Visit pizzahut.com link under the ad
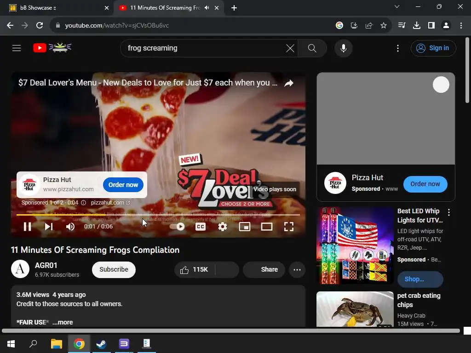The height and width of the screenshot is (353, 471). coord(110,203)
